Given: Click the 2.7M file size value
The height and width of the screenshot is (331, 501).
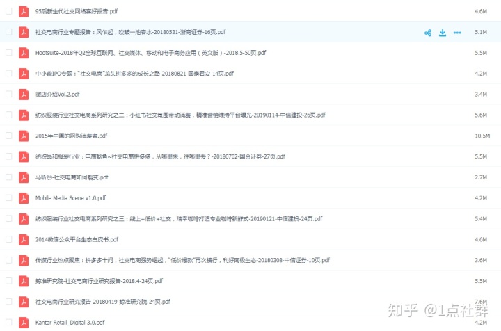Looking at the screenshot, I should tap(481, 177).
